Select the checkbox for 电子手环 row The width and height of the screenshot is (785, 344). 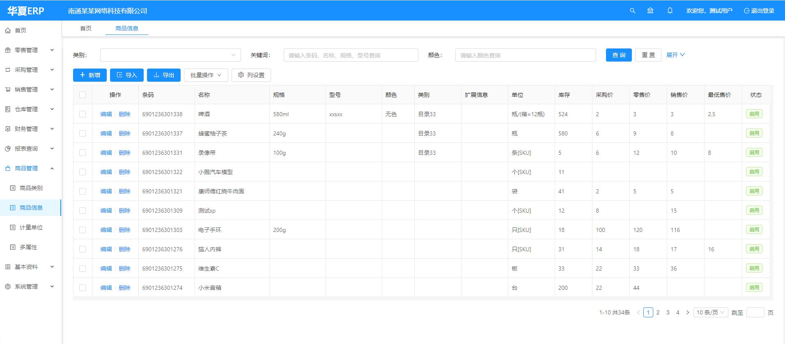[x=83, y=230]
